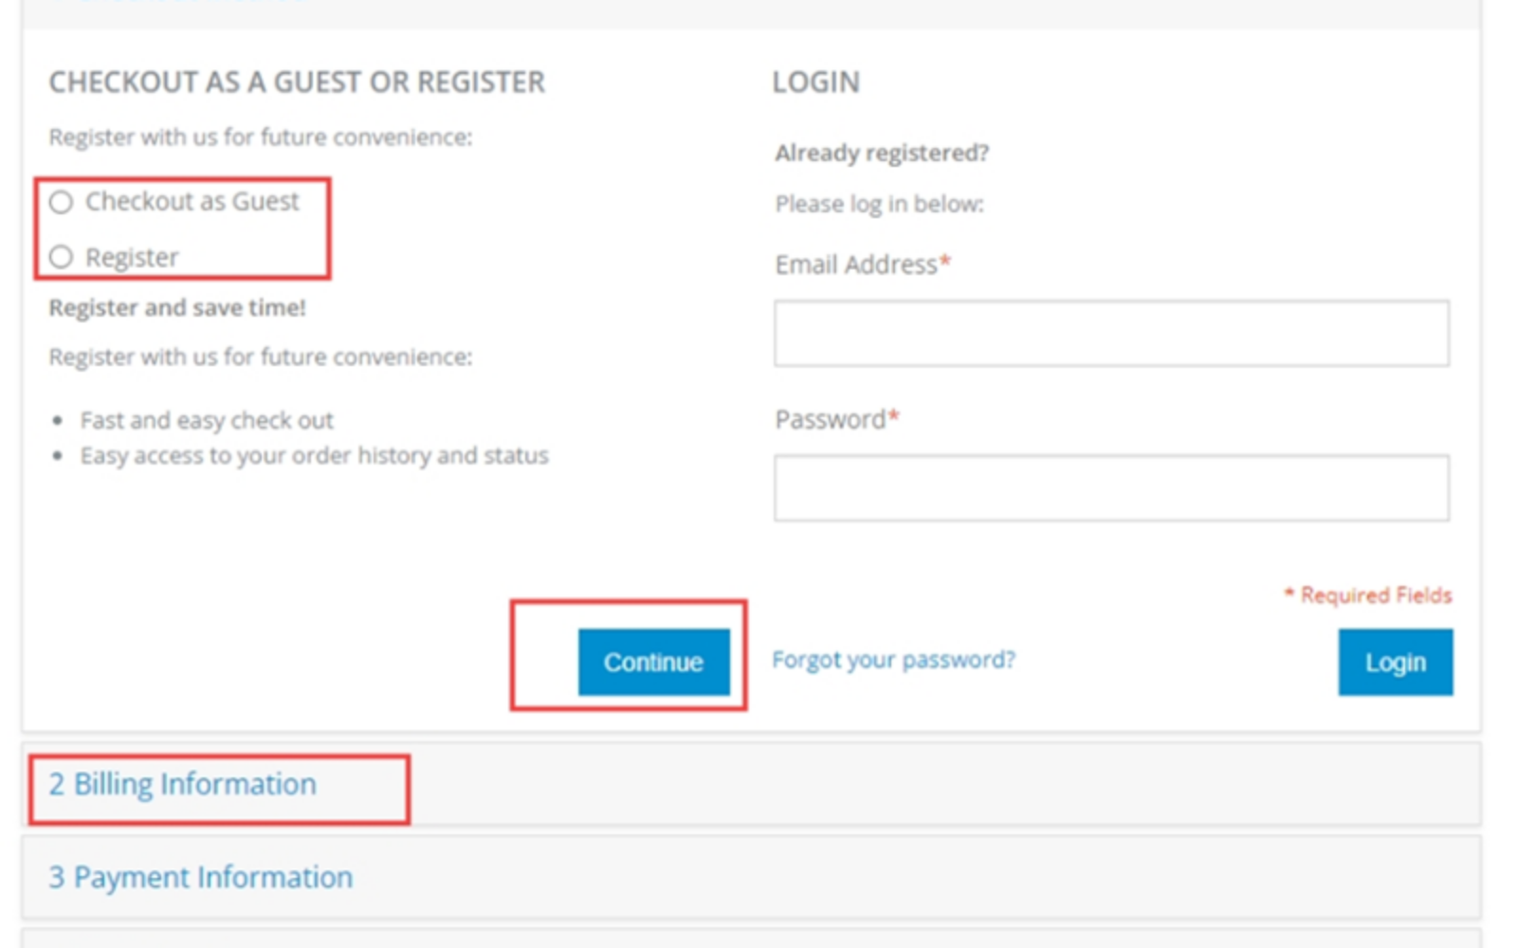Click the Fast and easy check out bullet
The width and height of the screenshot is (1517, 948).
[207, 420]
